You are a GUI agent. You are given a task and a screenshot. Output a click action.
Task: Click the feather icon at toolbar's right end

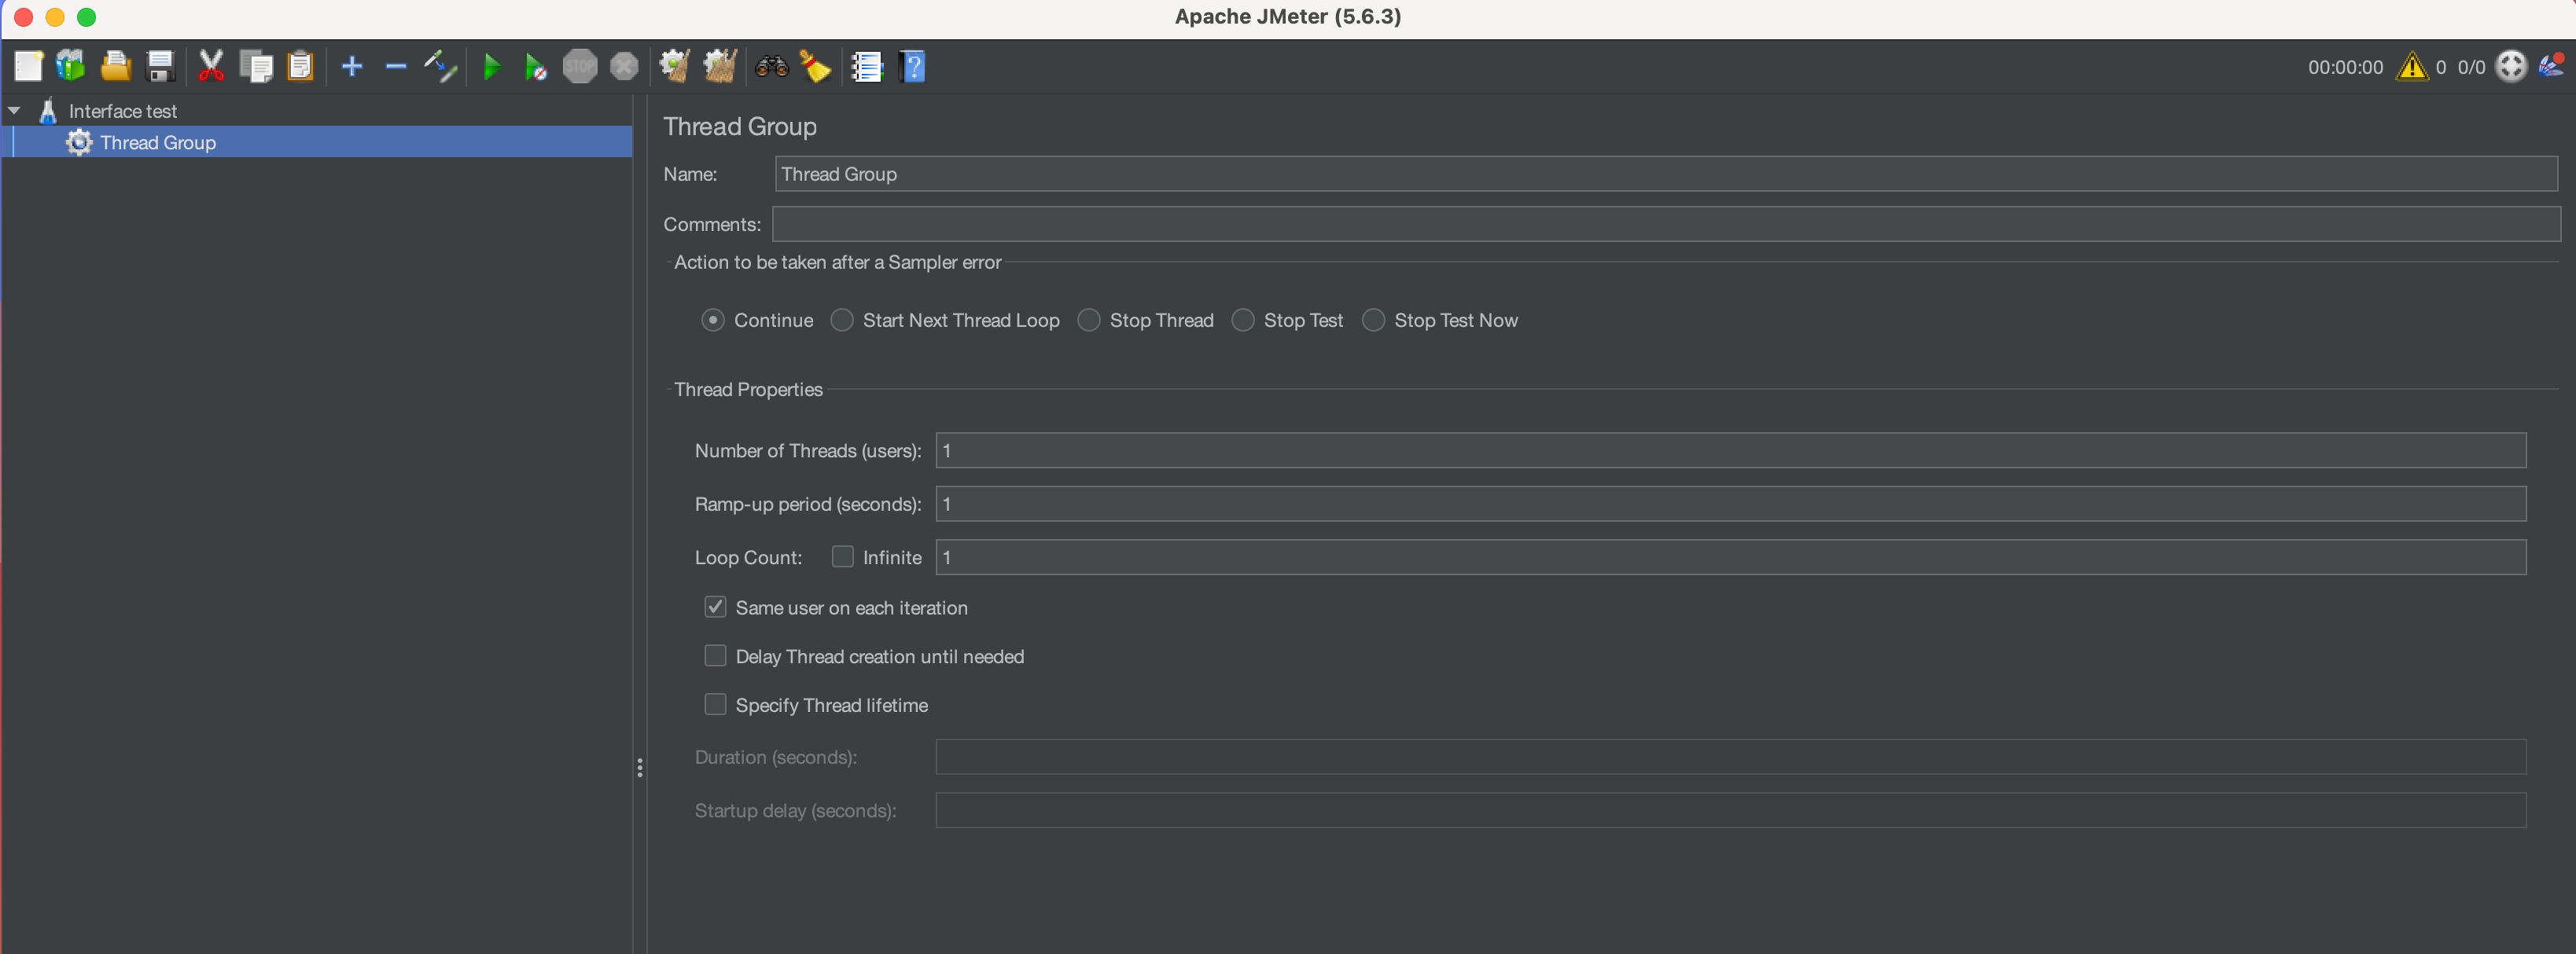click(2551, 66)
